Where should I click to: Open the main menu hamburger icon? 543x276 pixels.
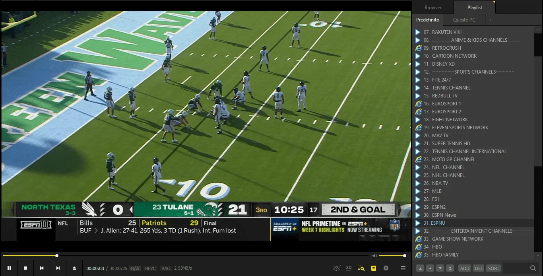pyautogui.click(x=403, y=268)
